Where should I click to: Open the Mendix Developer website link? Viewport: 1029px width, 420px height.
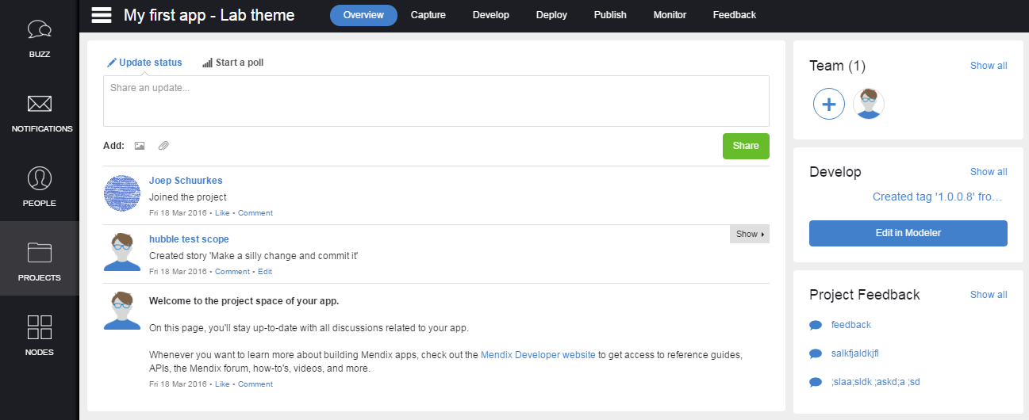538,356
